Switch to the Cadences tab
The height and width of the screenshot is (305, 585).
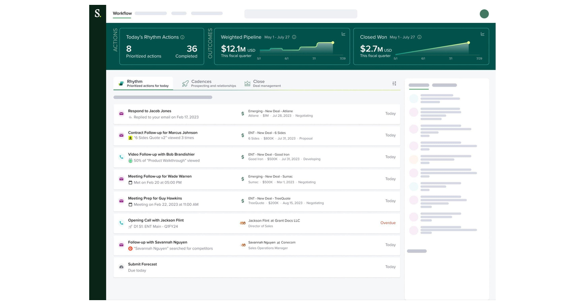click(201, 83)
